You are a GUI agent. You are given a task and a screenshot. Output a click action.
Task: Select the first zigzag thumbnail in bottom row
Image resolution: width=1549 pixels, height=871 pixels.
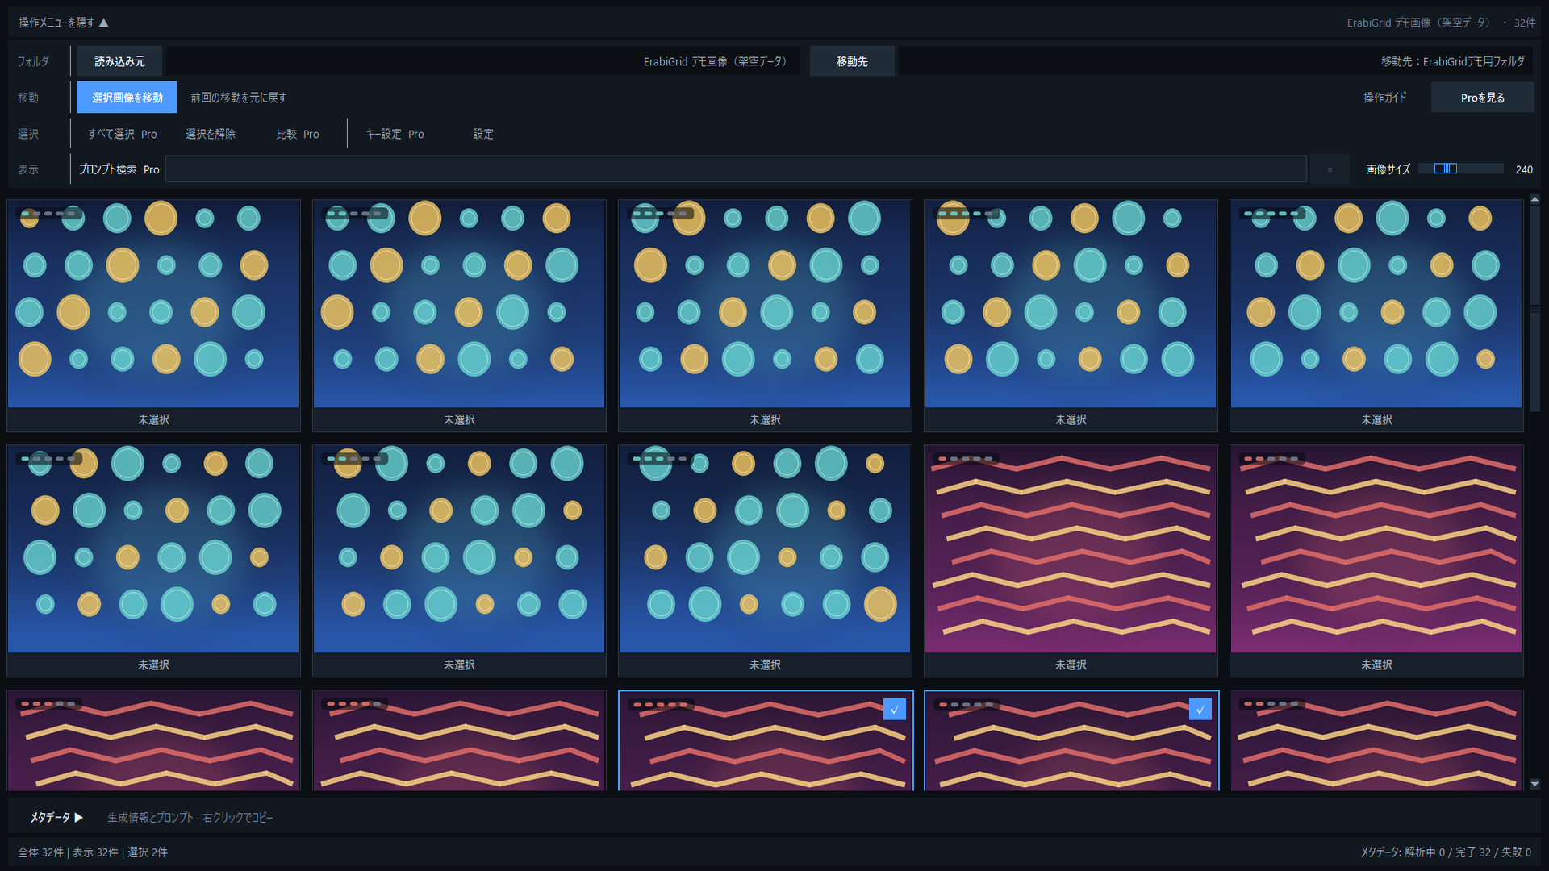(x=153, y=740)
